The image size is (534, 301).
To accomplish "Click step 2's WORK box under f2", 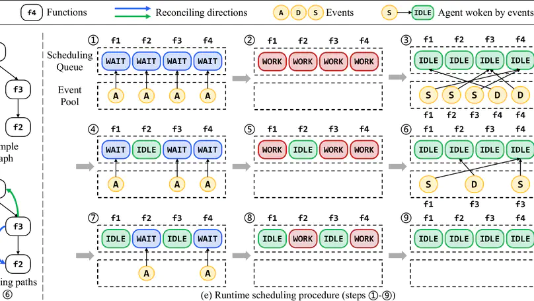I will coord(303,62).
